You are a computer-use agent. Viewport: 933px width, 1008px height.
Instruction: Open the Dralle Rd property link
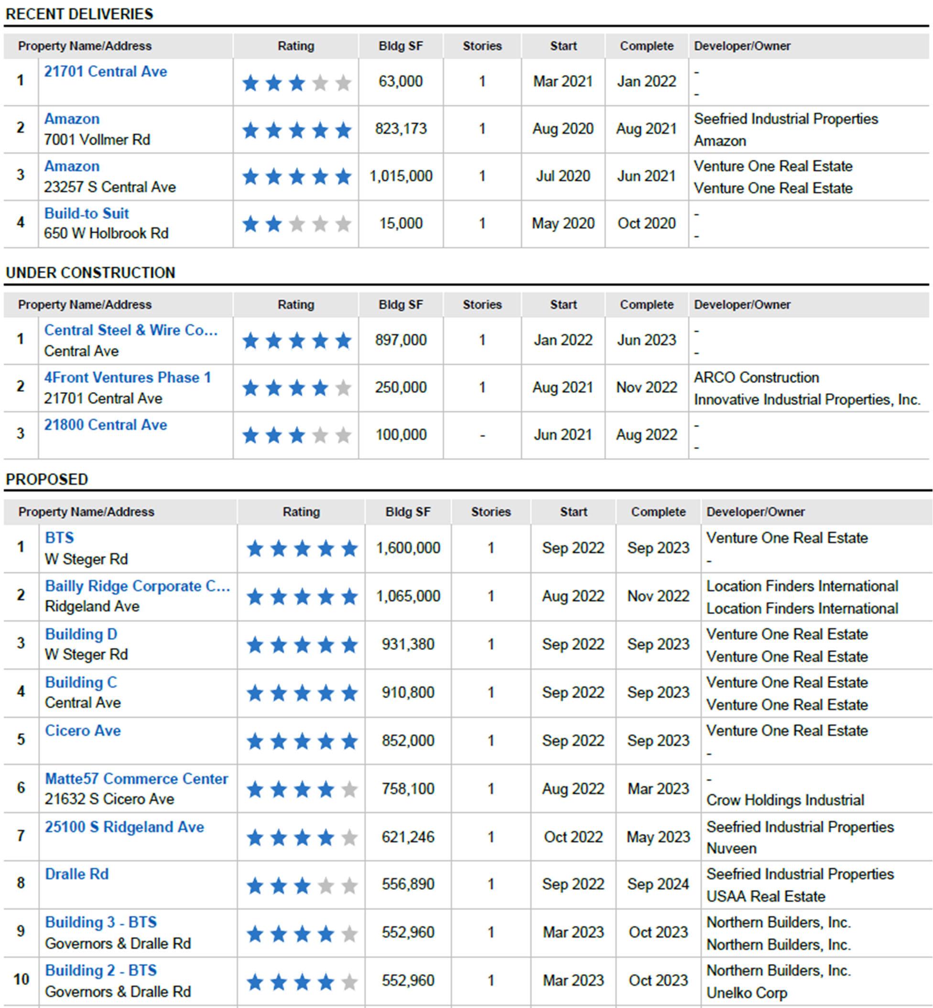click(x=77, y=874)
